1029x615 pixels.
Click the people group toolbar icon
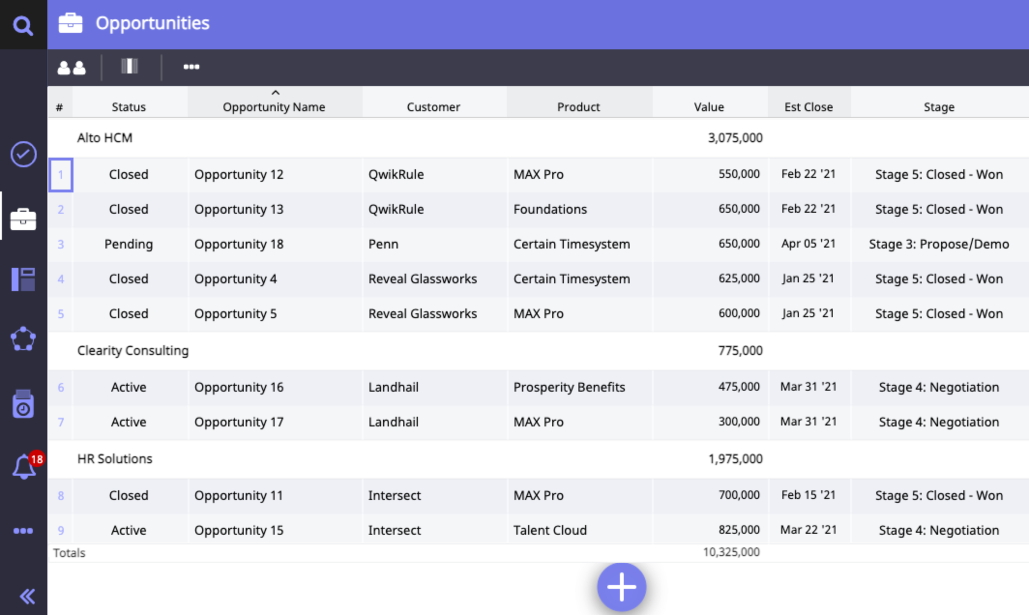pos(72,67)
